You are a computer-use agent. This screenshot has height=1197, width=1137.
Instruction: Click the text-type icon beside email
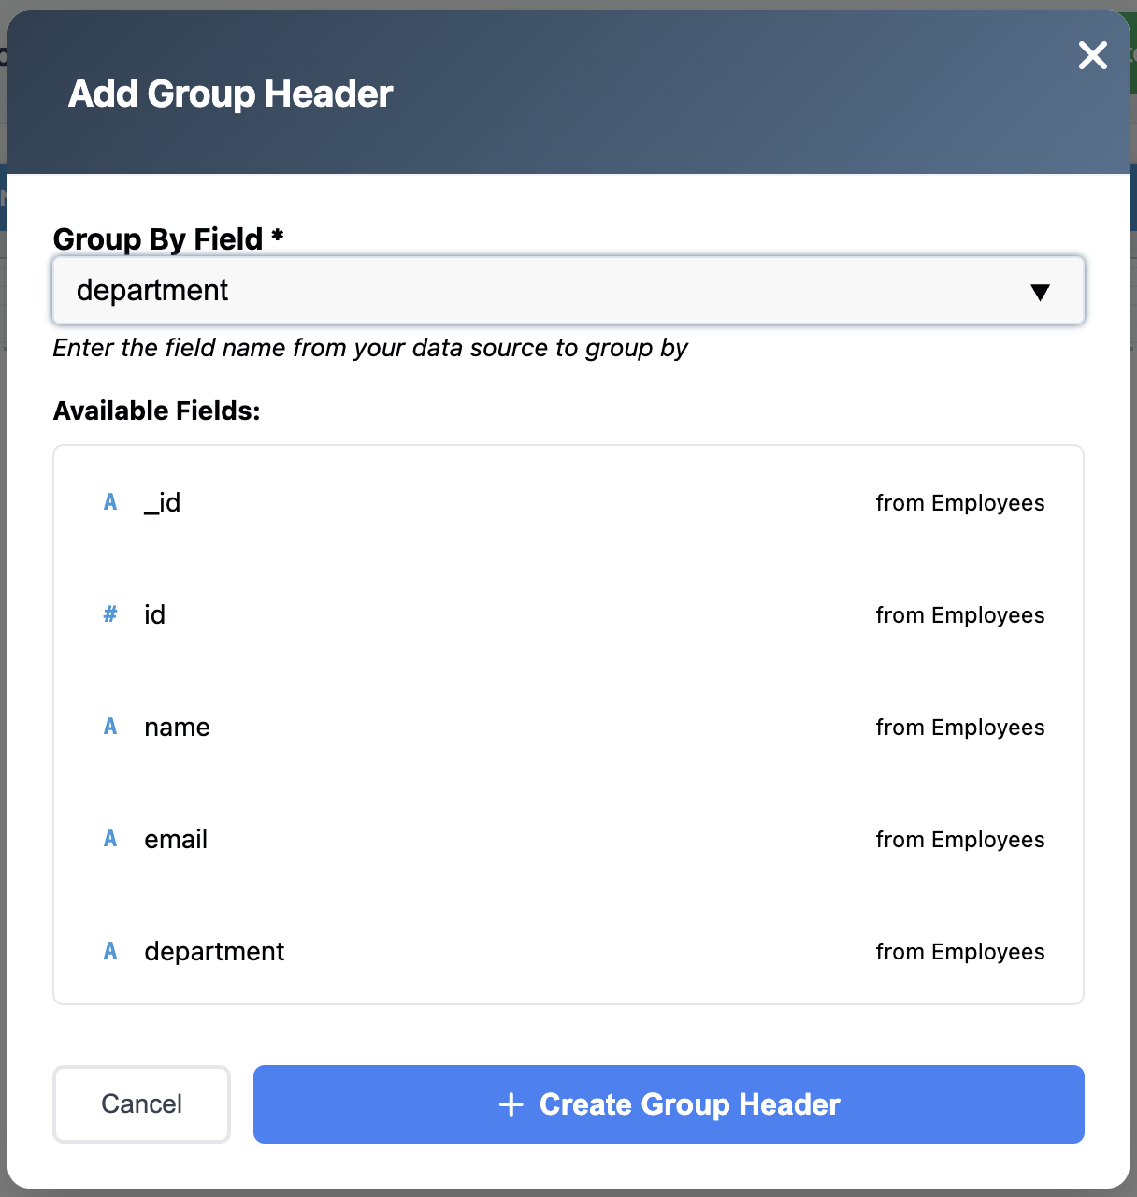[110, 839]
